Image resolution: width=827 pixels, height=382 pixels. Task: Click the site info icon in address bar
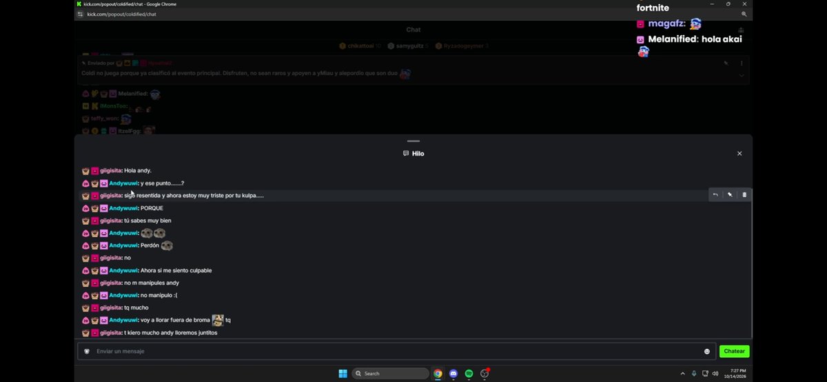81,14
